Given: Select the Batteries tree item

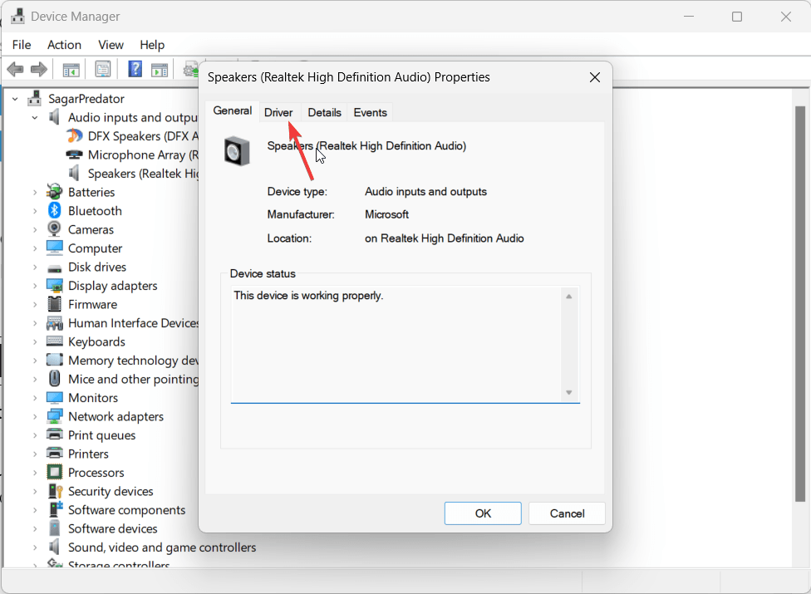Looking at the screenshot, I should 91,192.
